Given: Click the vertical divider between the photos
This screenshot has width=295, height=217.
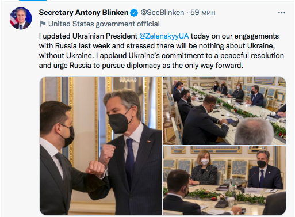Looking at the screenshot, I should 162,146.
